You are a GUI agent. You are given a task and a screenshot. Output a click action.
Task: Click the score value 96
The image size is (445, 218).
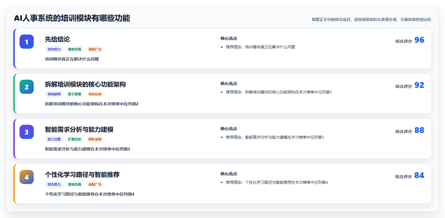pyautogui.click(x=419, y=40)
